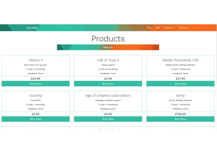Click 'Best shoot 'em up ever.' description
This screenshot has width=217, height=154.
[x=36, y=65]
